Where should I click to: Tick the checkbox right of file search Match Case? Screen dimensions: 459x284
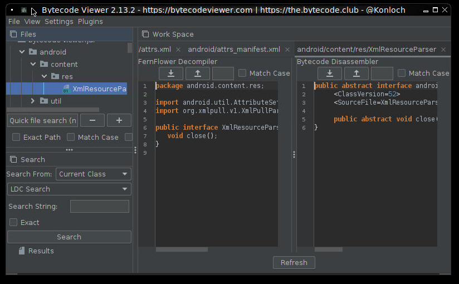[x=129, y=137]
